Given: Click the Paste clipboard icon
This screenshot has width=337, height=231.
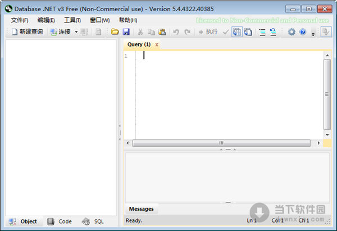Looking at the screenshot, I should pos(162,32).
